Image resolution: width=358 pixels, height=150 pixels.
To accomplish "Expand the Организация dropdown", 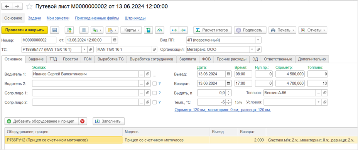I will pos(252,49).
